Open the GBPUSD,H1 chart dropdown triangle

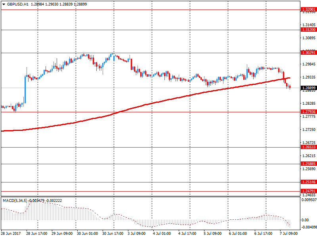click(4, 4)
